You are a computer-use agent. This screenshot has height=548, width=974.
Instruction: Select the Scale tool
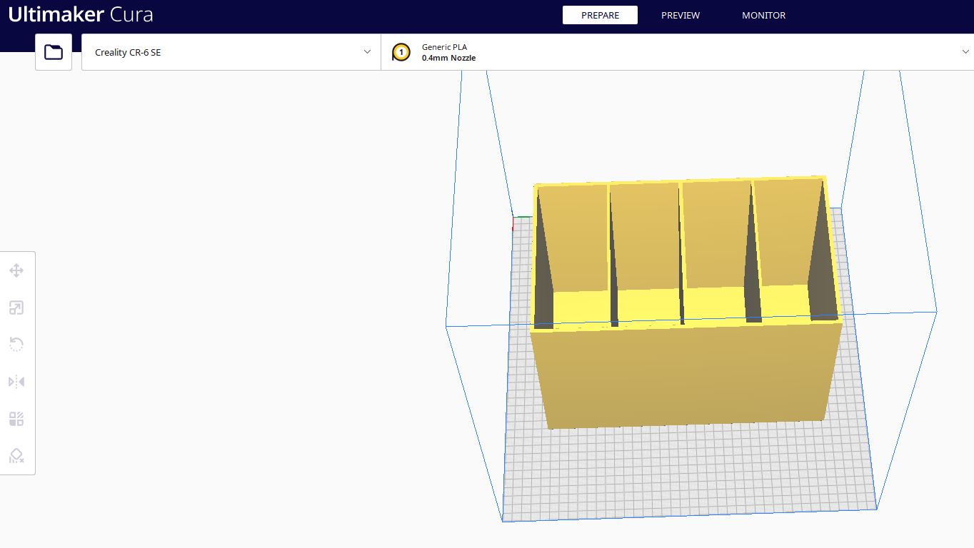(16, 308)
